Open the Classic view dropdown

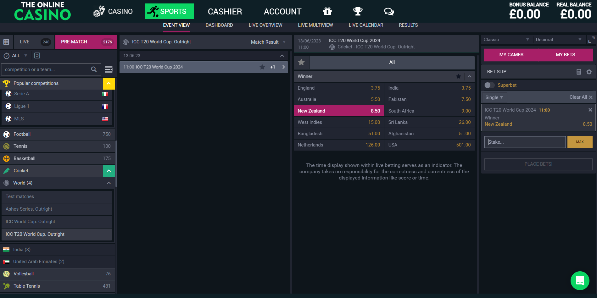pos(506,40)
